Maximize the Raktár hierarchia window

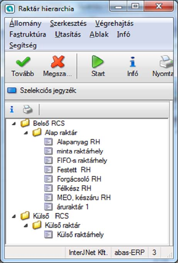[136, 7]
